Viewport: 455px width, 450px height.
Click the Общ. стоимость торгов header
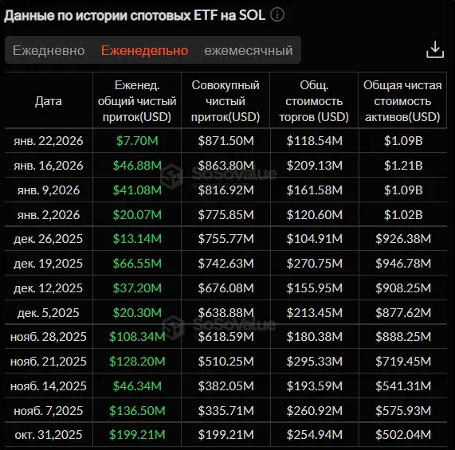(314, 101)
